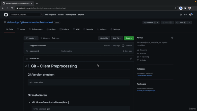
Task: Click the readme.md file icon in file list
Action: (x=27, y=51)
